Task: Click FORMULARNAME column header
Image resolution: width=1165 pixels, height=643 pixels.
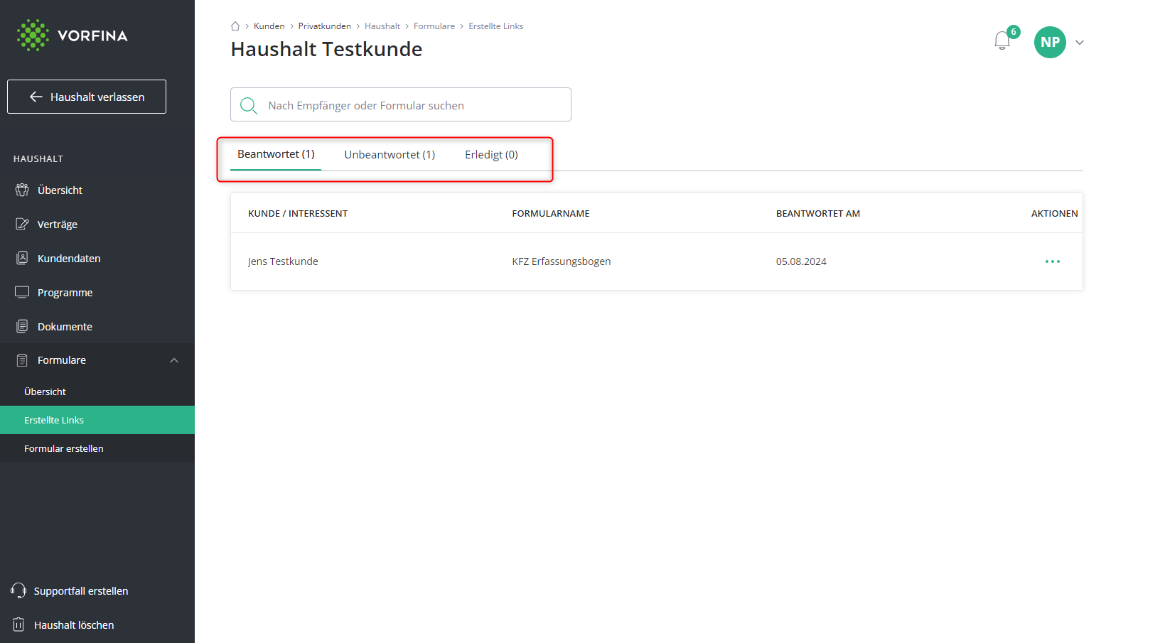Action: pyautogui.click(x=551, y=213)
